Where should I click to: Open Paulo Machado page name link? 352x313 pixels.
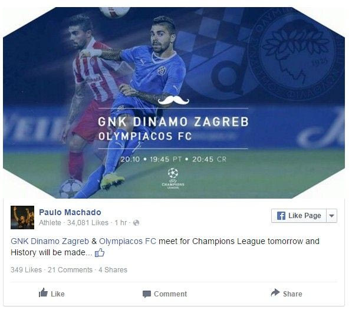(70, 212)
